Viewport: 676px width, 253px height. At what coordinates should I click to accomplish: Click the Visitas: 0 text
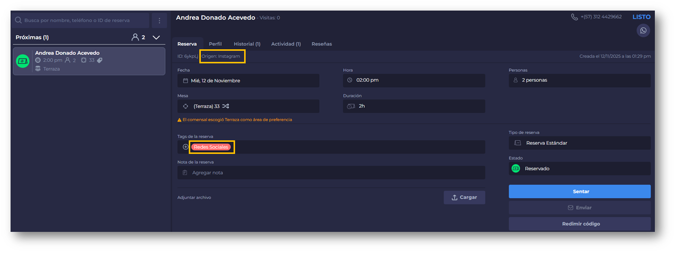(269, 18)
